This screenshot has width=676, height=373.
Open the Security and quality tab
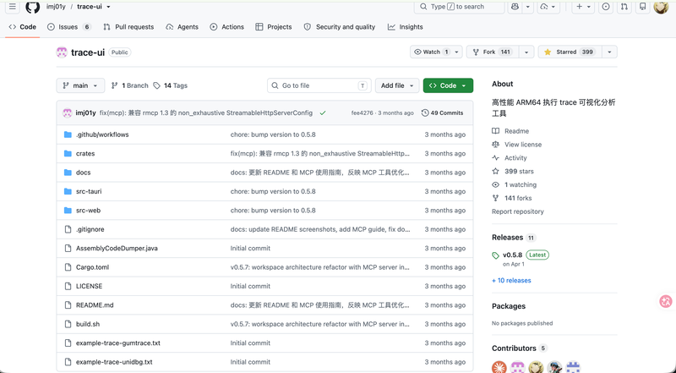(340, 27)
